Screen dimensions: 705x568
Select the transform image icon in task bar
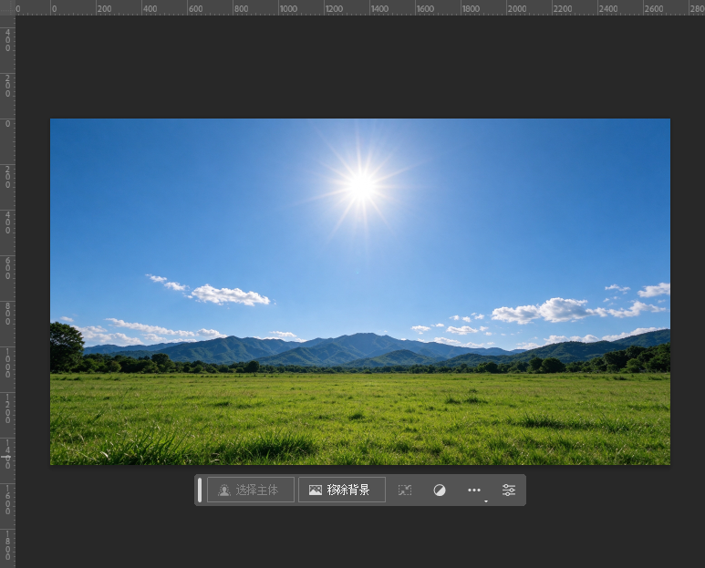coord(405,490)
